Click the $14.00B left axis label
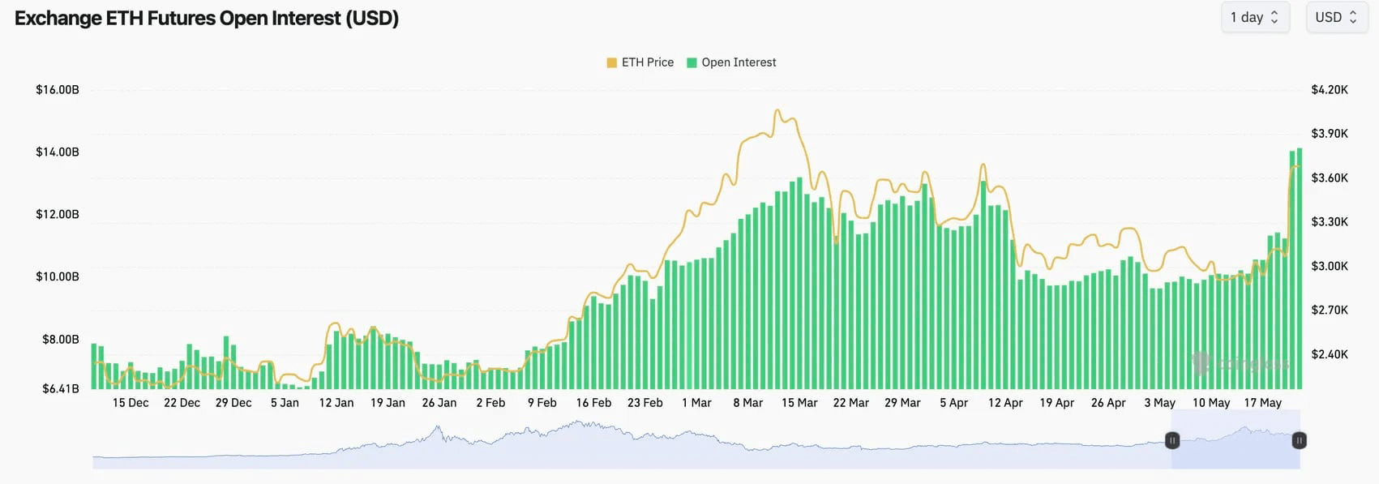Image resolution: width=1379 pixels, height=484 pixels. coord(58,152)
